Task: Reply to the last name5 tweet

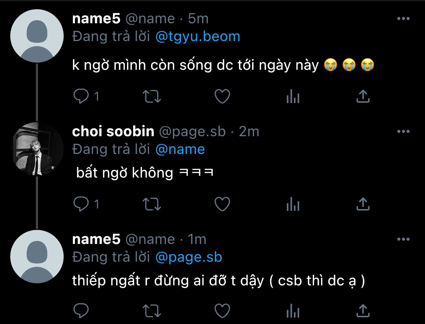Action: [81, 311]
